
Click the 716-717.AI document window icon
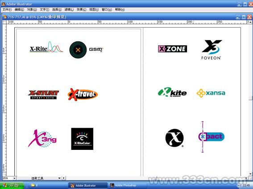(5, 17)
